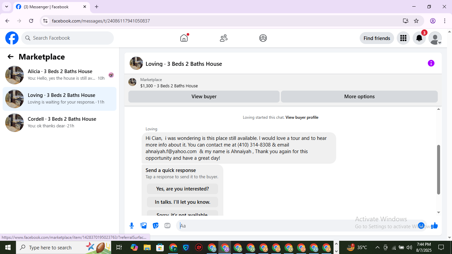The width and height of the screenshot is (452, 254).
Task: Install app icon in address bar
Action: [406, 21]
